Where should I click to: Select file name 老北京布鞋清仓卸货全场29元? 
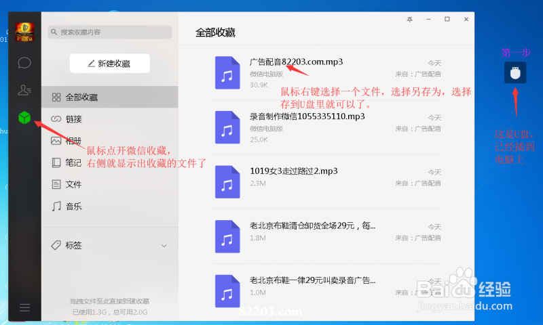[x=312, y=225]
